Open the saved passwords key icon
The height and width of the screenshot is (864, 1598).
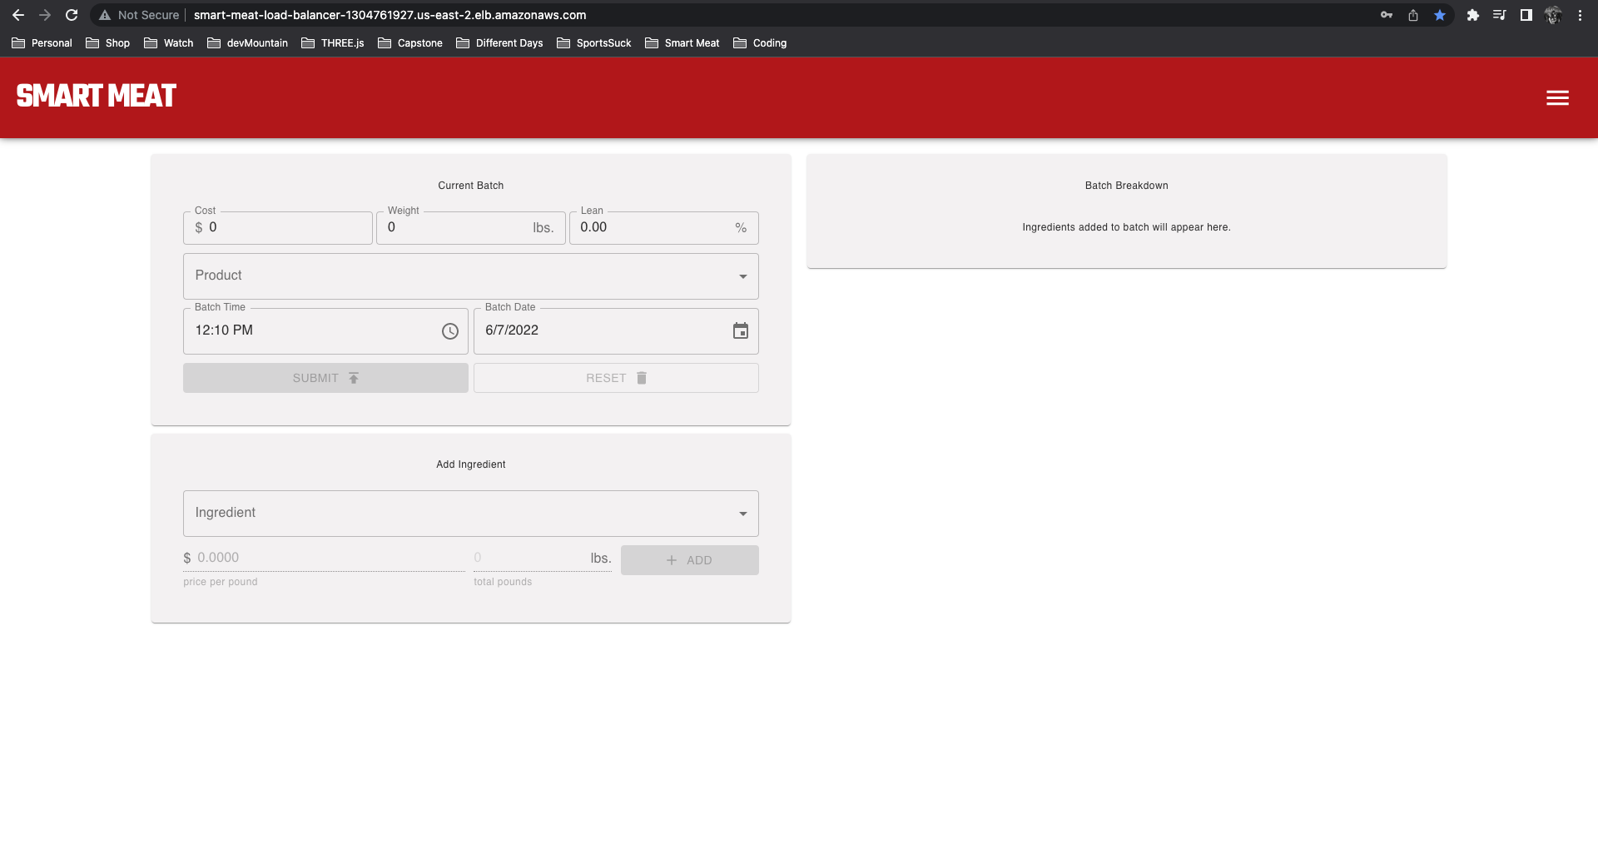[1387, 15]
